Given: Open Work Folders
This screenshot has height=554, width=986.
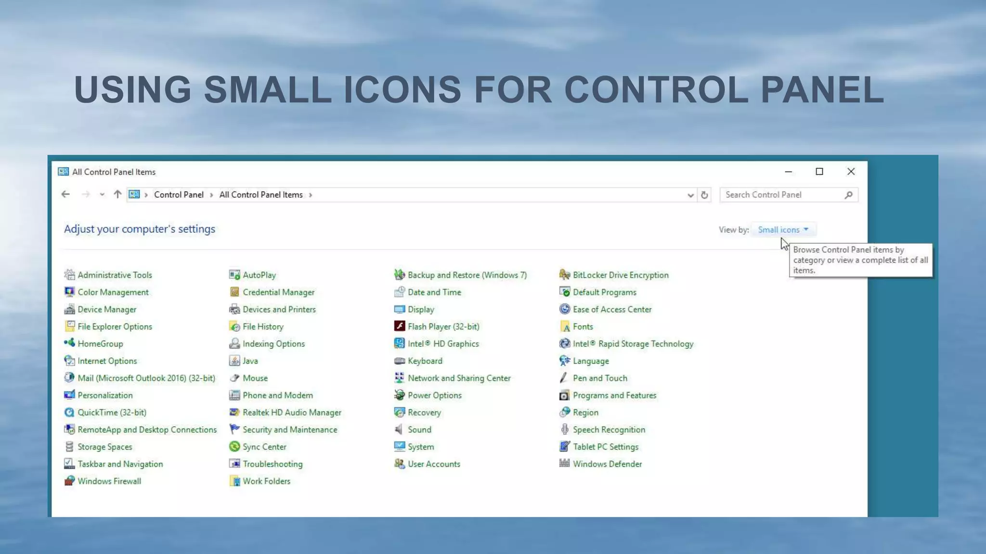Looking at the screenshot, I should (x=260, y=481).
